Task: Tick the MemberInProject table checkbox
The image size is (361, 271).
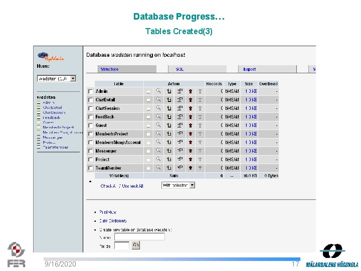Action: [90, 134]
